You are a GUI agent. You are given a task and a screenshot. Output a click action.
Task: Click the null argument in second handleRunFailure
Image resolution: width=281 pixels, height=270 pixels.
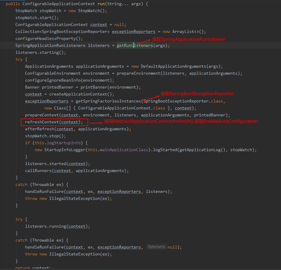coord(172,247)
